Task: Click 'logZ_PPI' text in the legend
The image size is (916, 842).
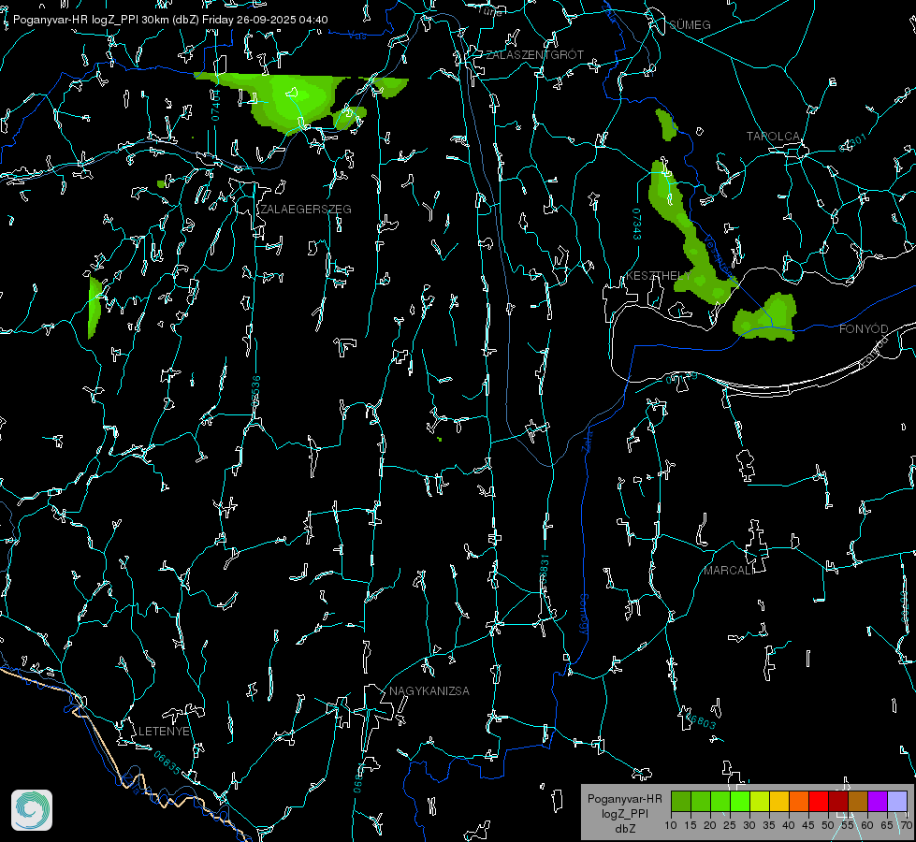Action: click(624, 813)
